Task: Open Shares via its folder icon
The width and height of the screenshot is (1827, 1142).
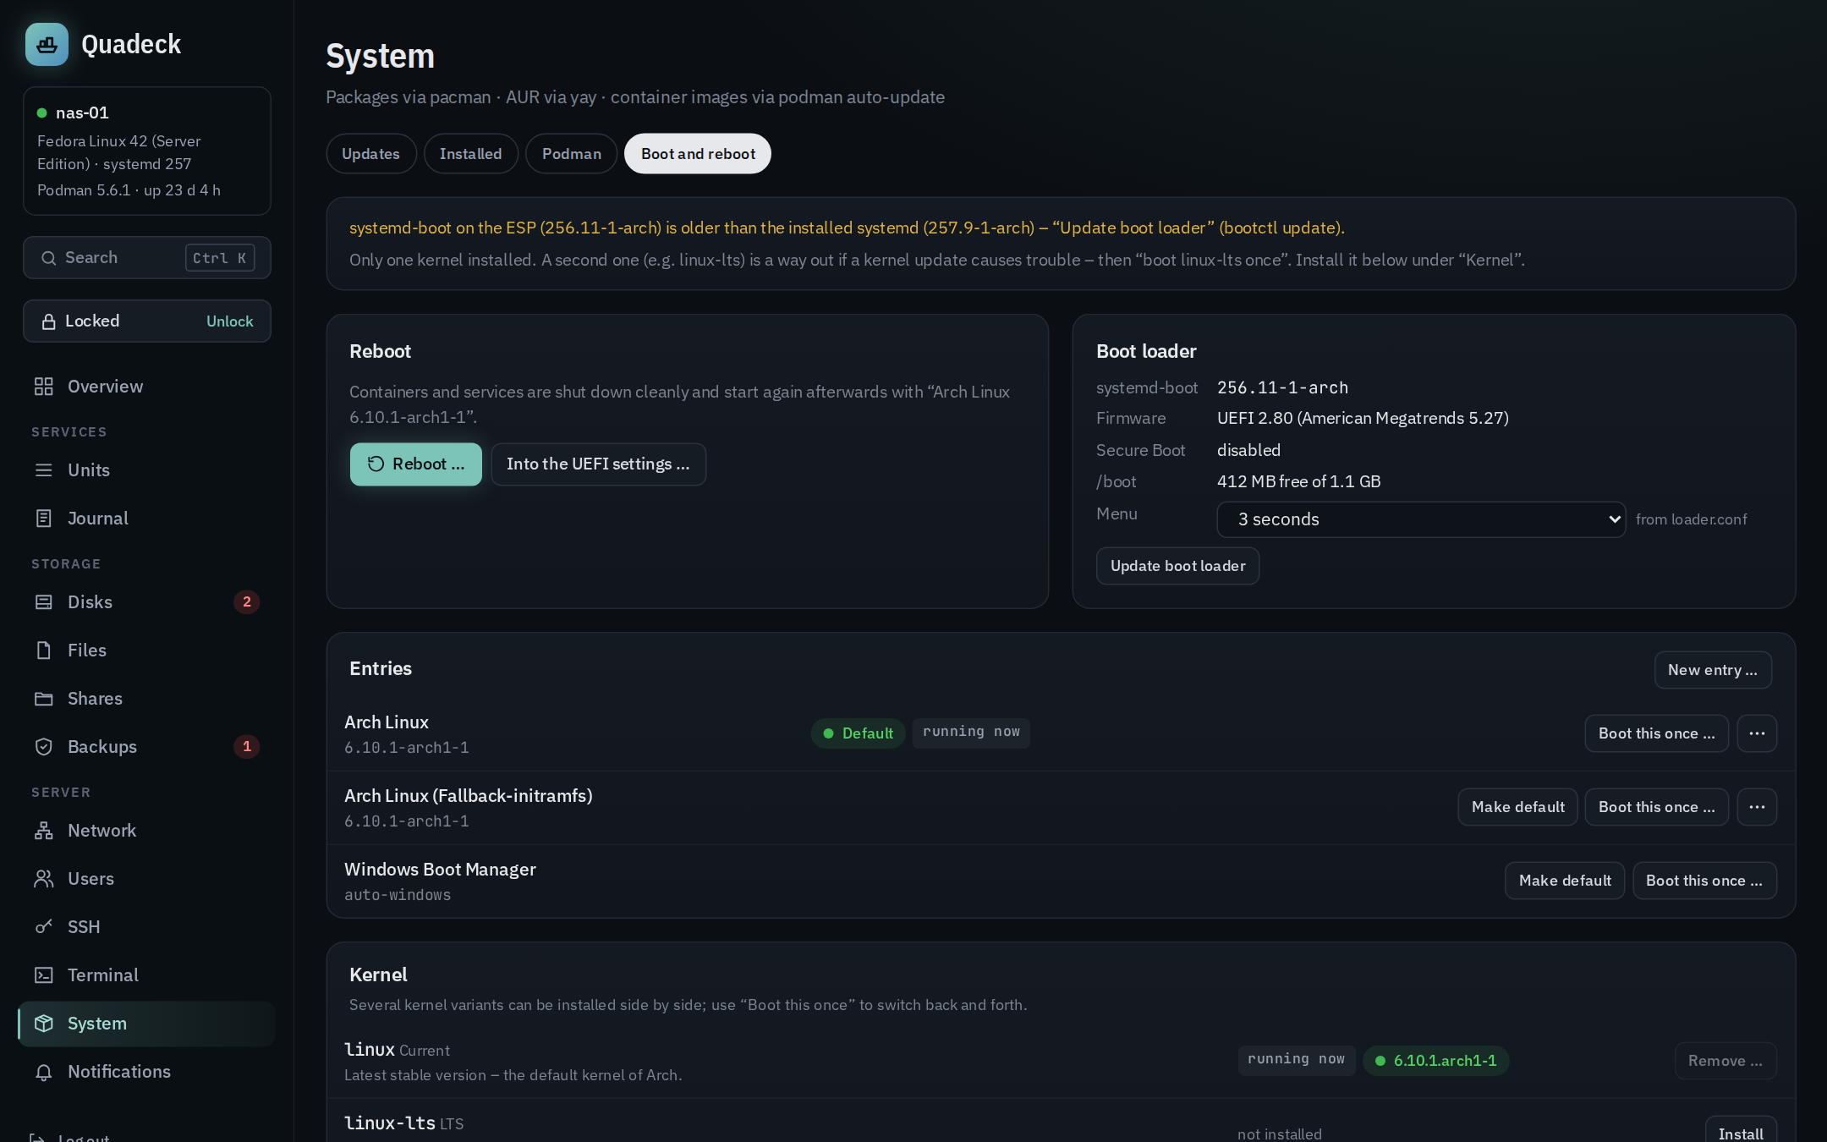Action: [x=44, y=699]
